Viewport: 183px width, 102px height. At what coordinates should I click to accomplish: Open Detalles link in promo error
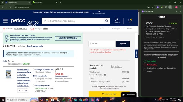(108, 52)
